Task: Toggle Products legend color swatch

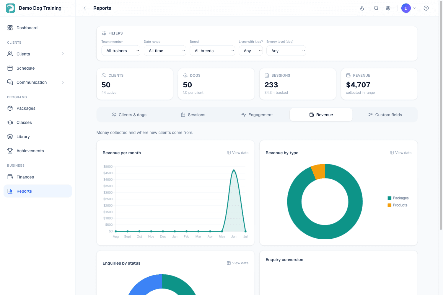Action: pyautogui.click(x=390, y=205)
